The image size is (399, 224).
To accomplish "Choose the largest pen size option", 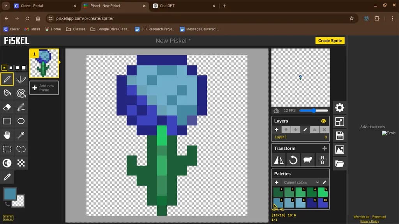I will [23, 68].
